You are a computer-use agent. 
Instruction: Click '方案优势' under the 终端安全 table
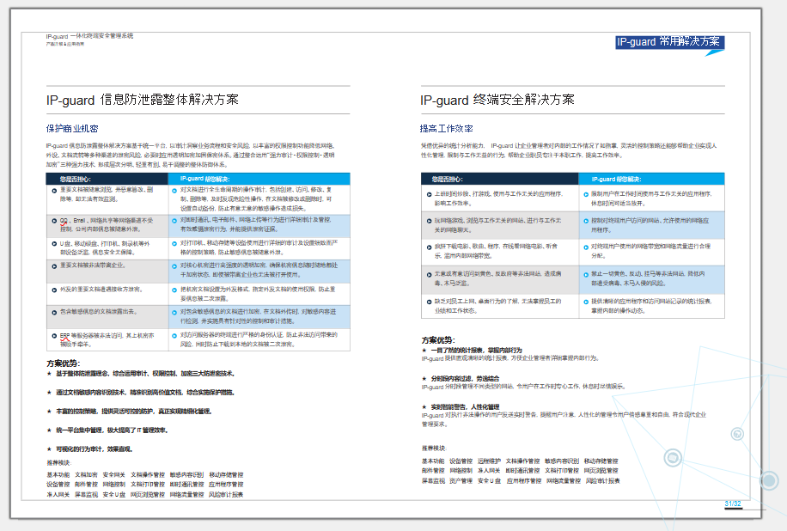pyautogui.click(x=438, y=339)
